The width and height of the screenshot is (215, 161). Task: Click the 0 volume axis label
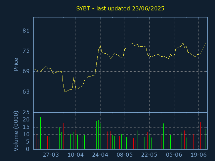tap(28, 149)
